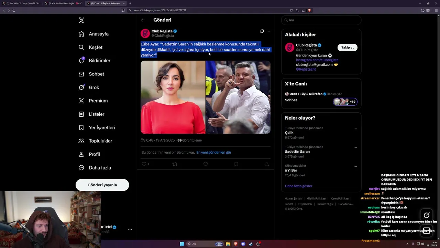Screen dimensions: 440x248
Task: Open Grok from sidebar
Action: coord(89,87)
